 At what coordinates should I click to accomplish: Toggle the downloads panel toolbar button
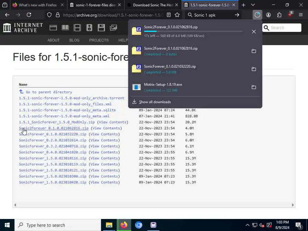coord(257,15)
